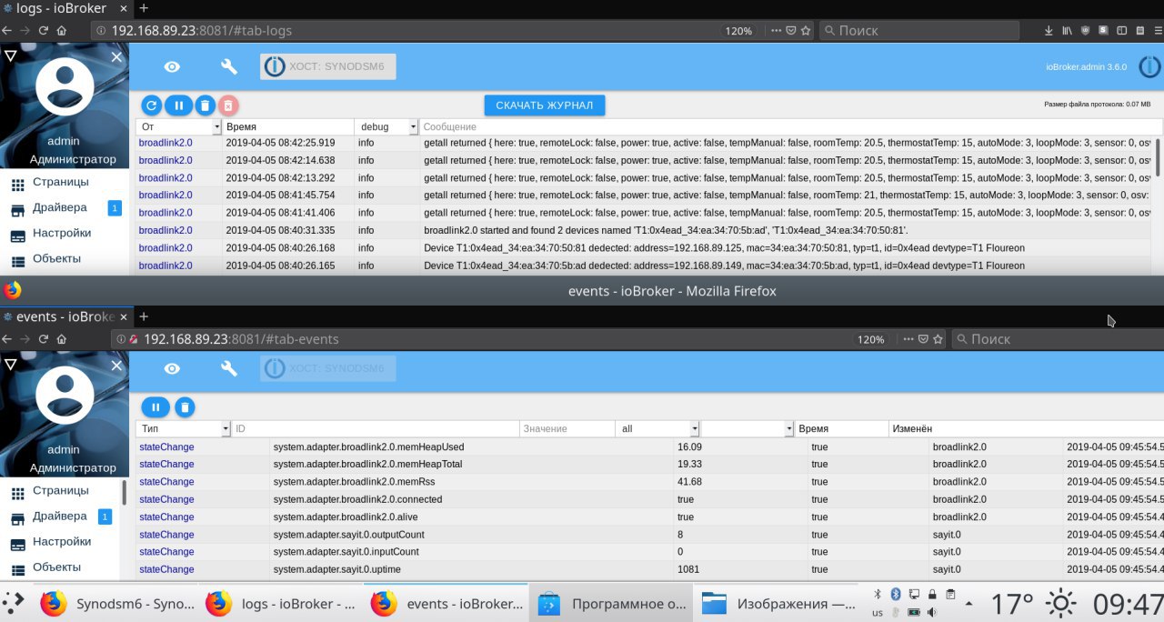This screenshot has width=1164, height=622.
Task: Click stateChange in the sayit.0.uptime row
Action: (166, 569)
